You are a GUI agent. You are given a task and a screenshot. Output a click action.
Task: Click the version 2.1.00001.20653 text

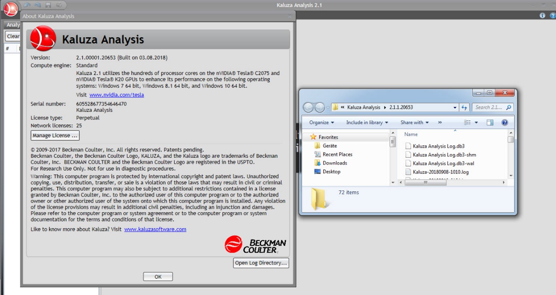[96, 58]
